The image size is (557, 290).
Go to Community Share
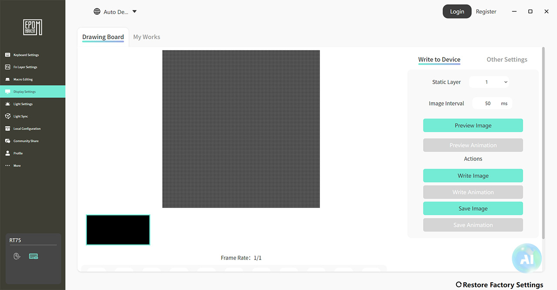(33, 141)
